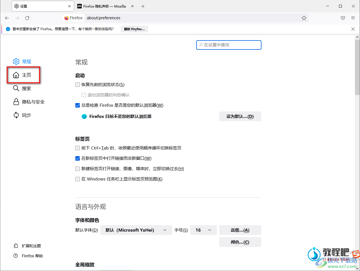360x271 pixels.
Task: Click the scrollbar up arrow
Action: tap(357, 37)
